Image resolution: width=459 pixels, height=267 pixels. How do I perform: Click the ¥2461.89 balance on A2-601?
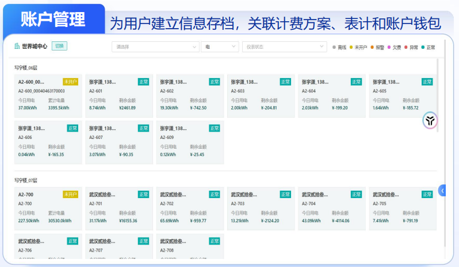pos(127,108)
